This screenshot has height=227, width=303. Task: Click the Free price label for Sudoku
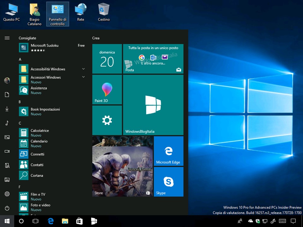click(81, 45)
